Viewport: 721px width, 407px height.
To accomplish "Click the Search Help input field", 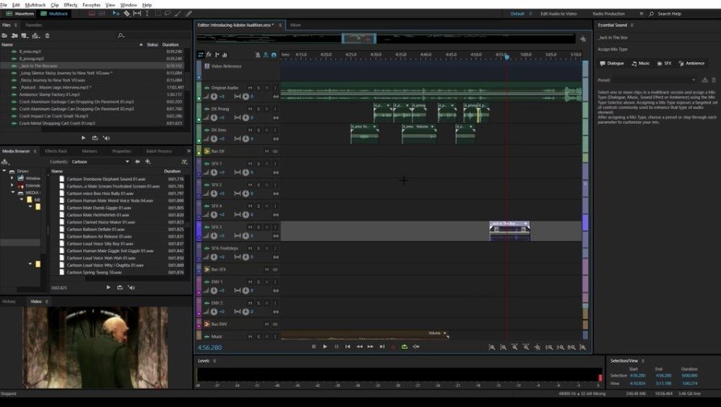I will coord(686,14).
